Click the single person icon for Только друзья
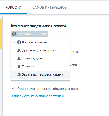Image resolution: width=109 pixels, height=116 pixels. [19, 59]
